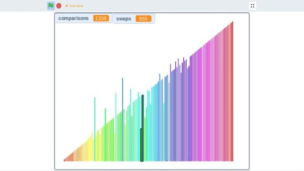Screen dimensions: 304x171
Task: Exit full screen mode with the collapse icon
Action: click(252, 6)
